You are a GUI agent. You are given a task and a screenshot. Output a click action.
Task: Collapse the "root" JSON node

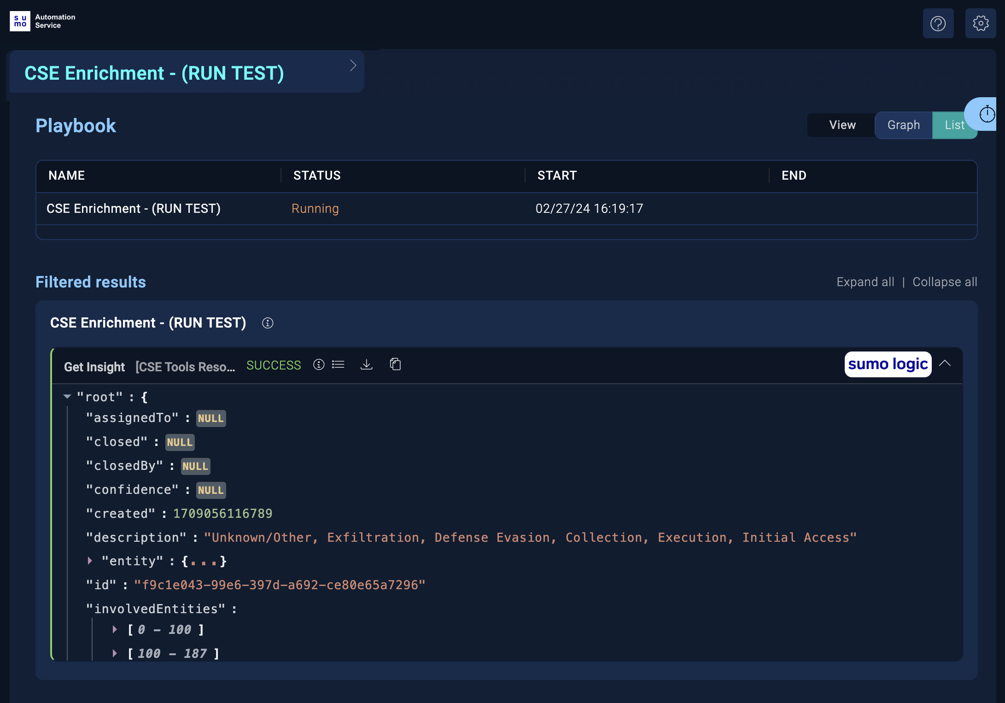pyautogui.click(x=67, y=397)
